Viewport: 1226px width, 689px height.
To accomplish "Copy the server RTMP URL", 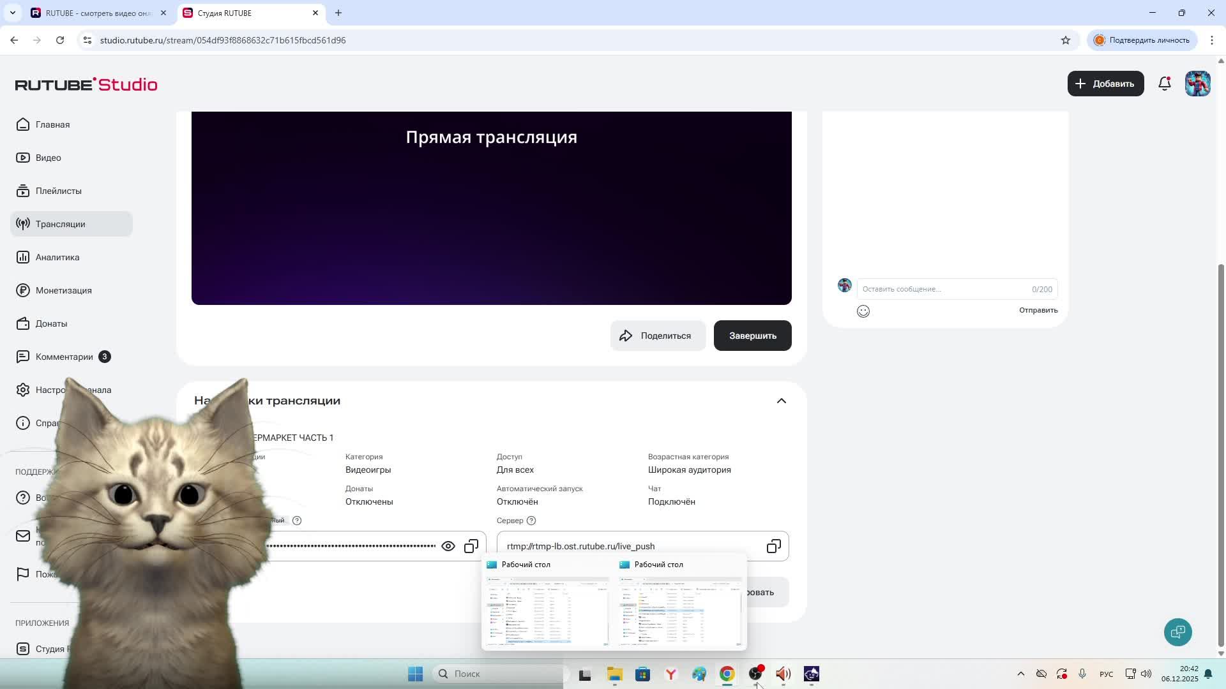I will coord(773,546).
